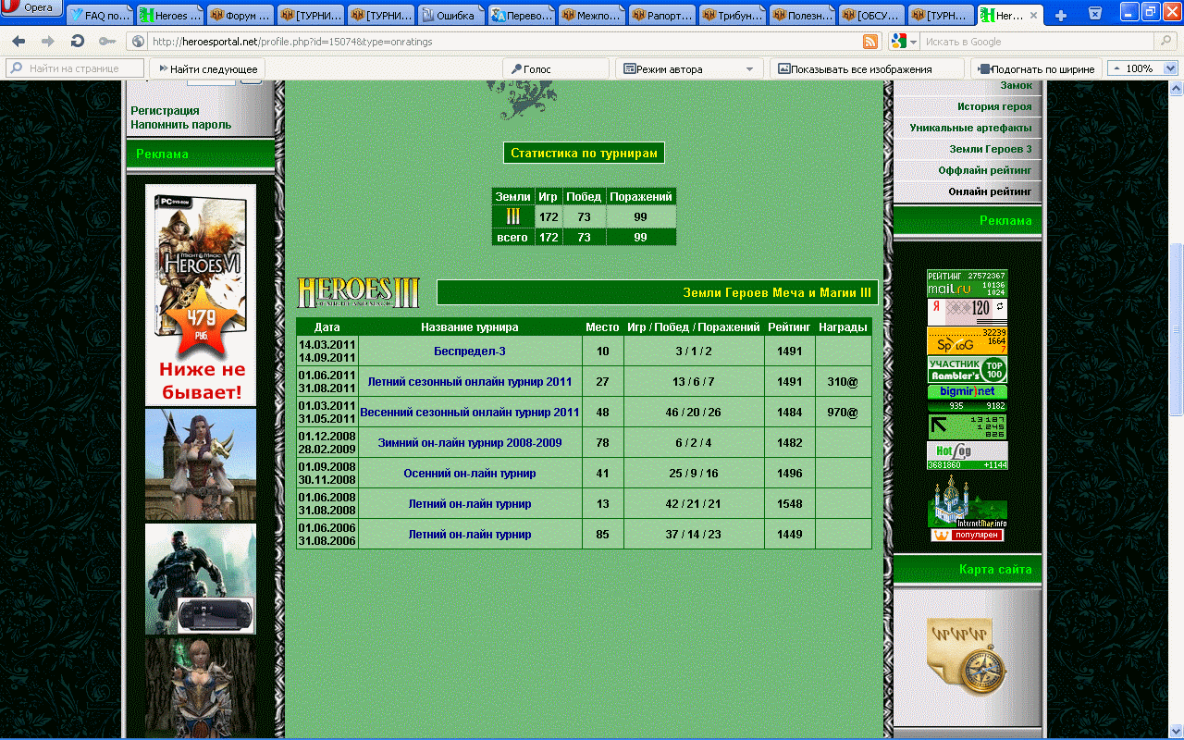This screenshot has width=1184, height=740.
Task: Open the Регистрация link
Action: (x=165, y=111)
